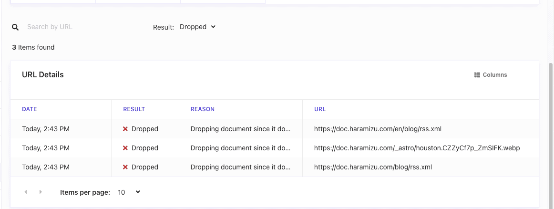Sort by REASON column header
The width and height of the screenshot is (554, 209).
click(x=203, y=109)
